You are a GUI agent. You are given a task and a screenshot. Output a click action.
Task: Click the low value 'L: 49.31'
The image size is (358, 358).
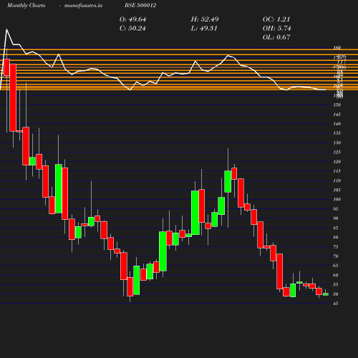pyautogui.click(x=204, y=29)
